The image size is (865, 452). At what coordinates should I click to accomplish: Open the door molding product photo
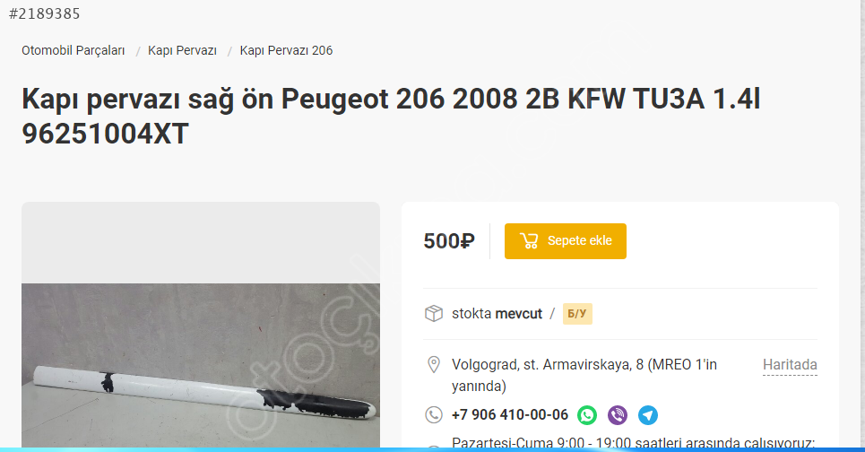pos(201,365)
